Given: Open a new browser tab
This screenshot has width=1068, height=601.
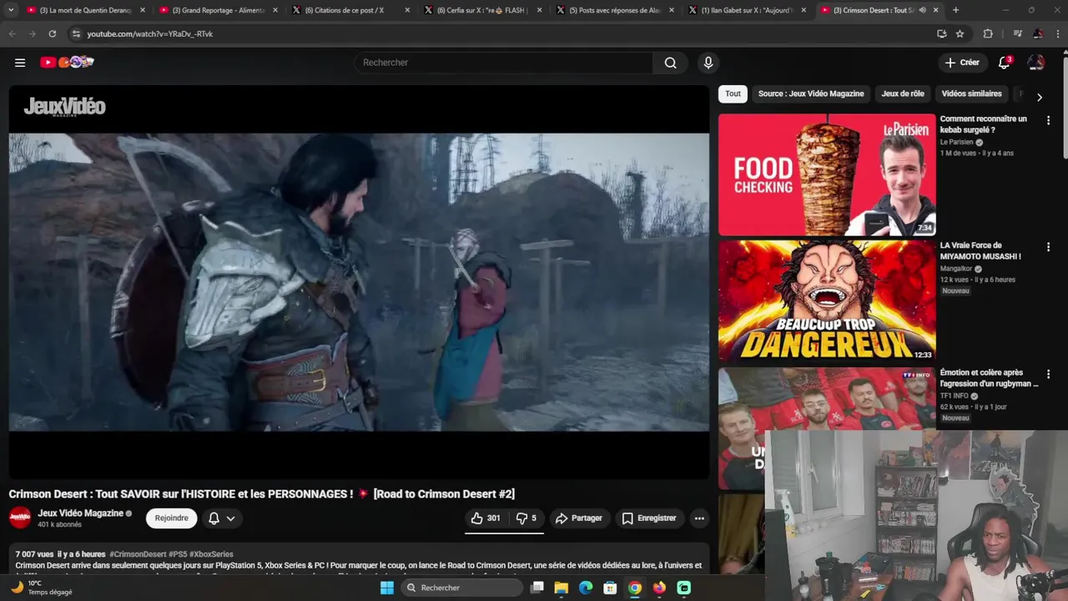Looking at the screenshot, I should pos(955,10).
